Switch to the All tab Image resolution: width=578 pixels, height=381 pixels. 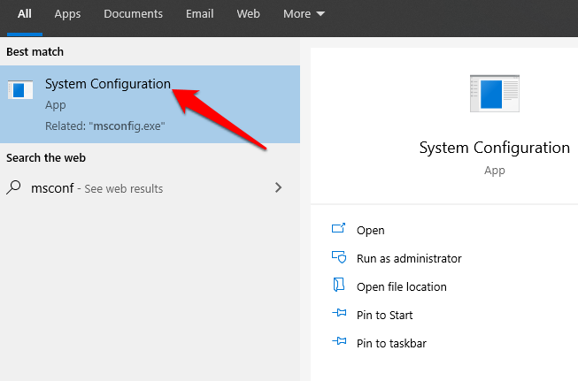tap(24, 14)
